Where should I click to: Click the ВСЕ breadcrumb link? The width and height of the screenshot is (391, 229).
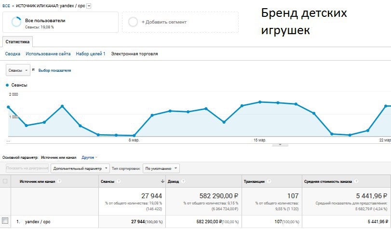click(x=6, y=6)
